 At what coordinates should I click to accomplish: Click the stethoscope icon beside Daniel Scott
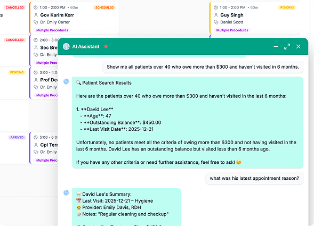pos(216,22)
